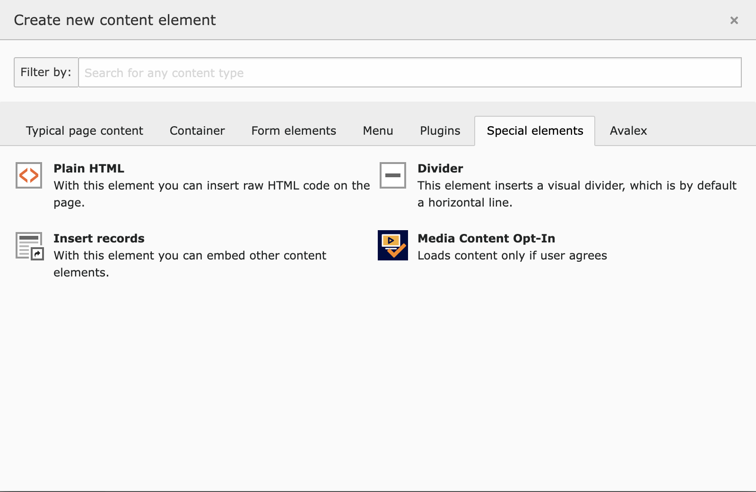Screen dimensions: 756x492
Task: Click the Divider element icon
Action: (x=393, y=175)
